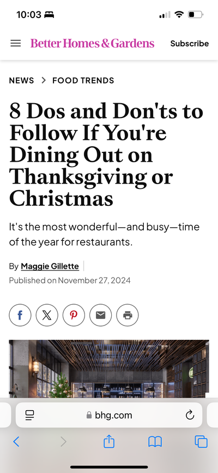The height and width of the screenshot is (473, 218).
Task: Pin article to Pinterest
Action: point(74,315)
